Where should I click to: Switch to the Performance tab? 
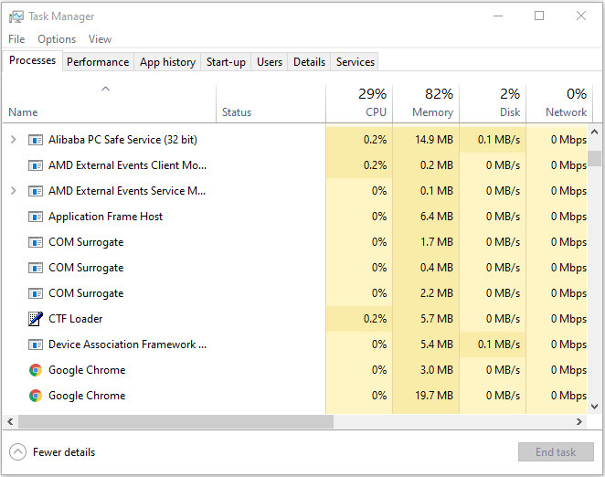[98, 62]
